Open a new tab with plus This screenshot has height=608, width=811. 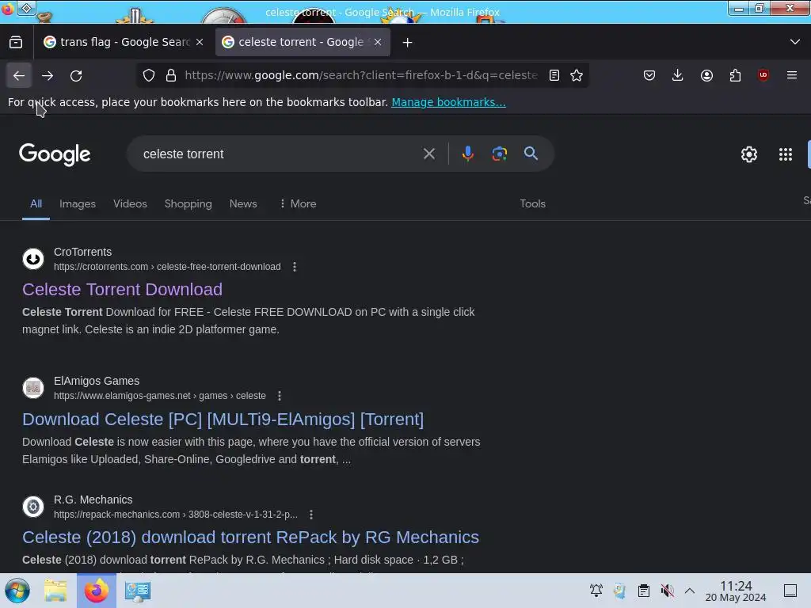pyautogui.click(x=408, y=43)
